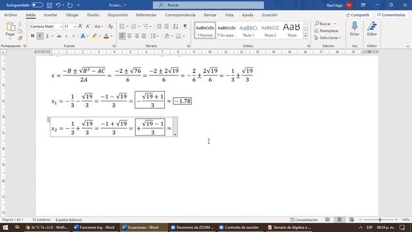The image size is (412, 232).
Task: Click the Reemplazar button
Action: pos(326,31)
